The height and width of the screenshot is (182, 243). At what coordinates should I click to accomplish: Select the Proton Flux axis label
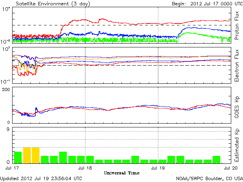tap(237, 25)
